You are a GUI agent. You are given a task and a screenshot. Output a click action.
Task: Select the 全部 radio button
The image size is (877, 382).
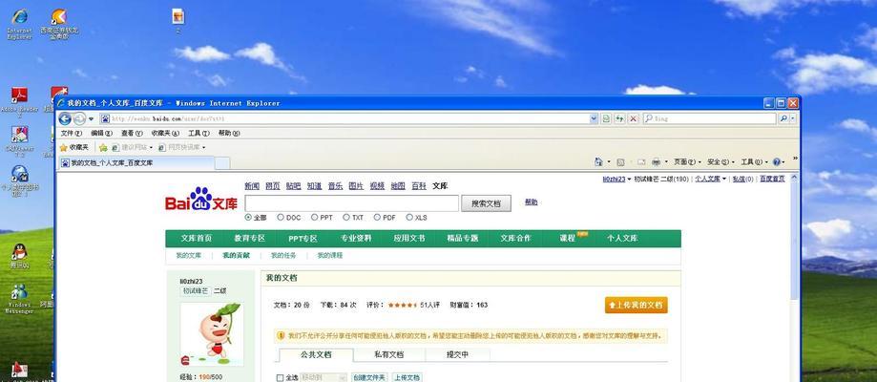pyautogui.click(x=248, y=218)
